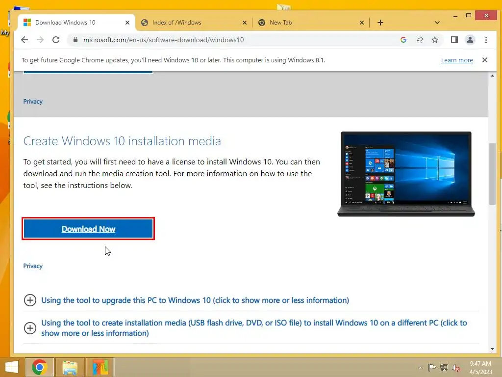Switch to the Index of /Windows tab
502x377 pixels.
193,23
